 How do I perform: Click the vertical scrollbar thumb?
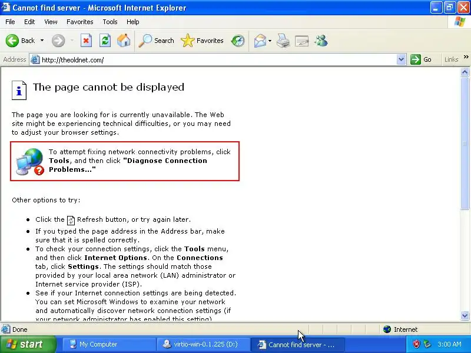465,143
